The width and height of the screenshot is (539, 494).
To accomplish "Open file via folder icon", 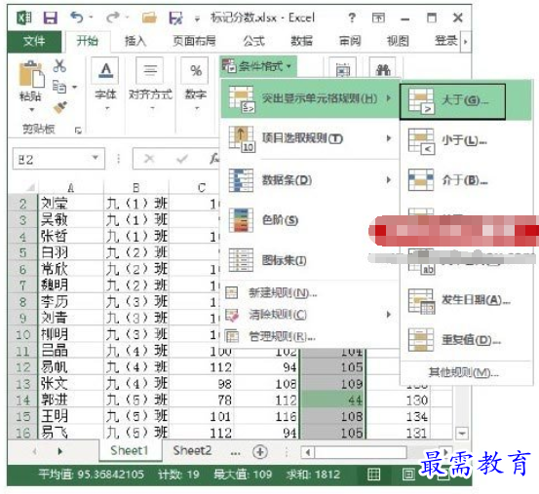I will 149,18.
